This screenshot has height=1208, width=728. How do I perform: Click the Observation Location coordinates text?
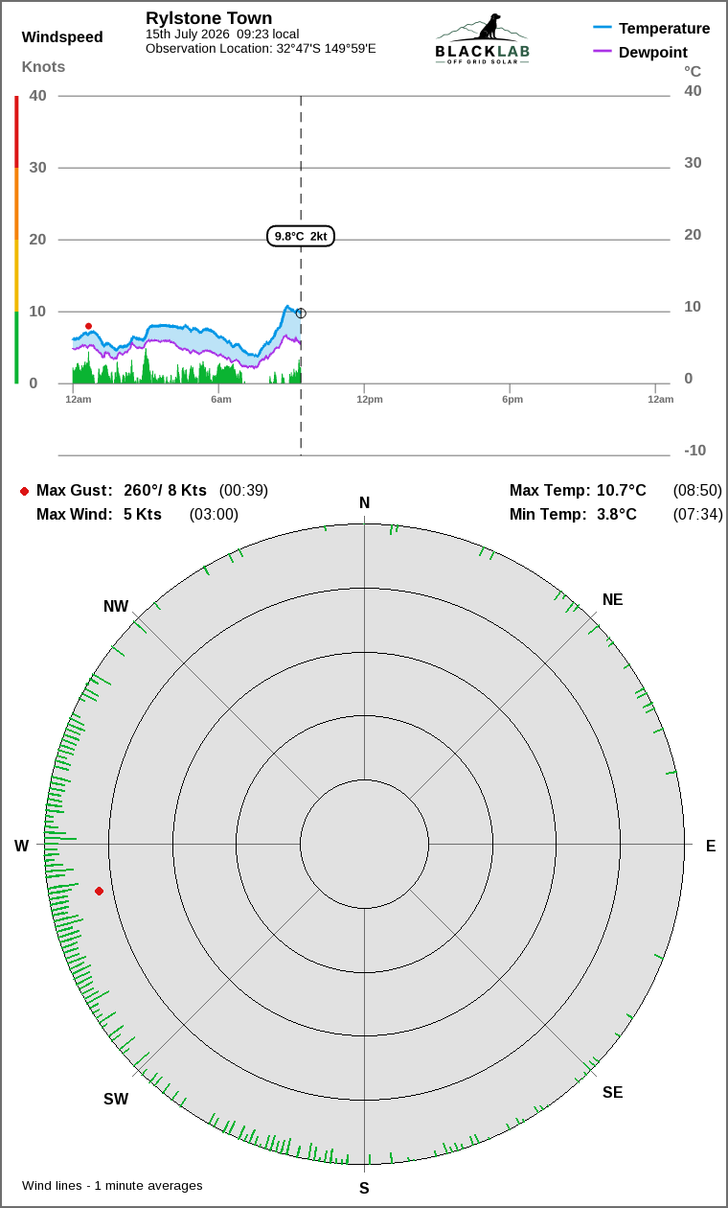[261, 48]
